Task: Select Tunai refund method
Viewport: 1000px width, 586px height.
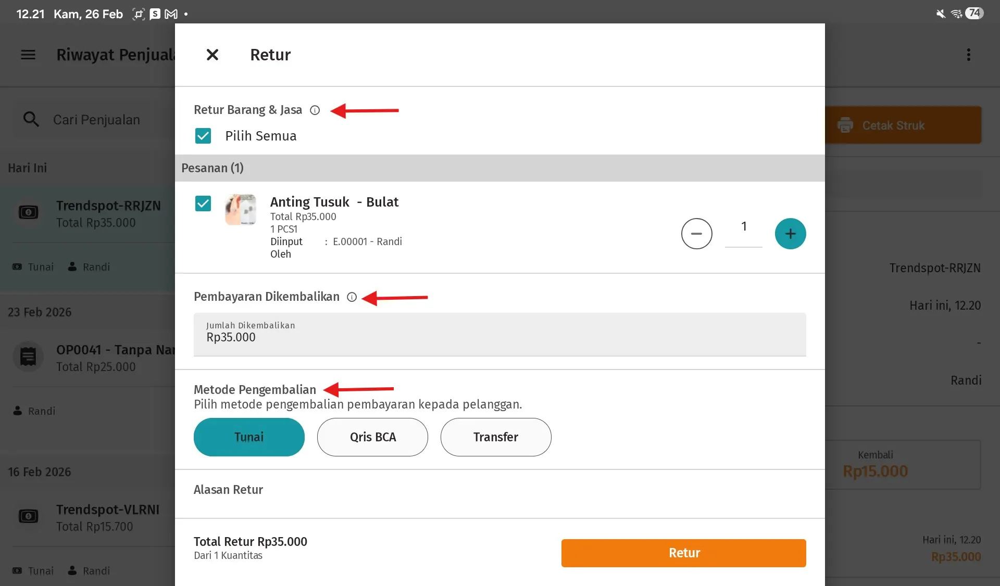Action: pos(249,437)
